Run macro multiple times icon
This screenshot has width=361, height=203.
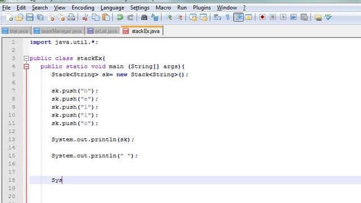(x=293, y=17)
